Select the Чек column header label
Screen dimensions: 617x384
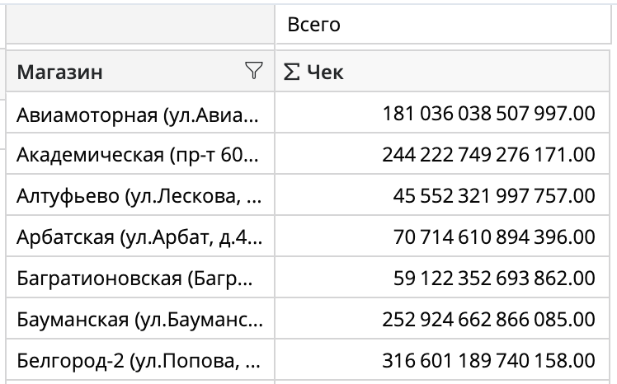(325, 73)
